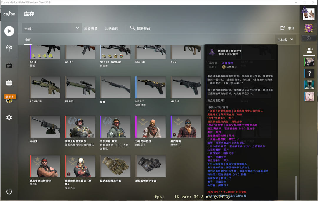Click the 库存 inventory page title
This screenshot has width=318, height=201.
(29, 14)
